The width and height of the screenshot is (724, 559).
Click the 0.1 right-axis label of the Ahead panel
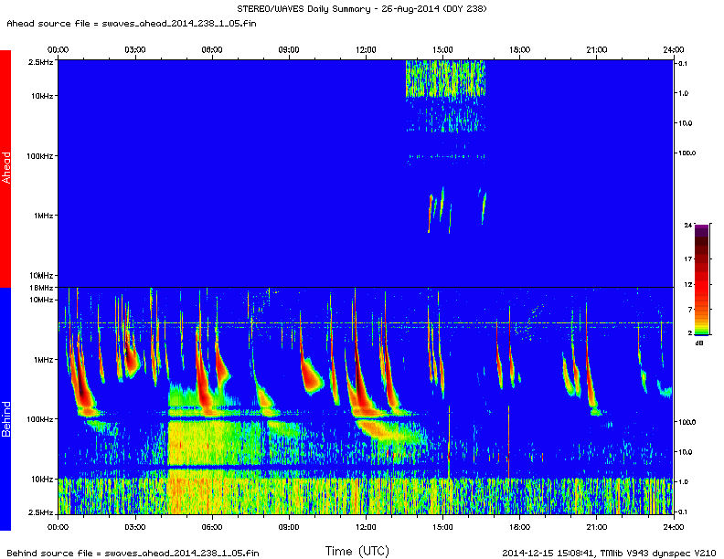[683, 64]
